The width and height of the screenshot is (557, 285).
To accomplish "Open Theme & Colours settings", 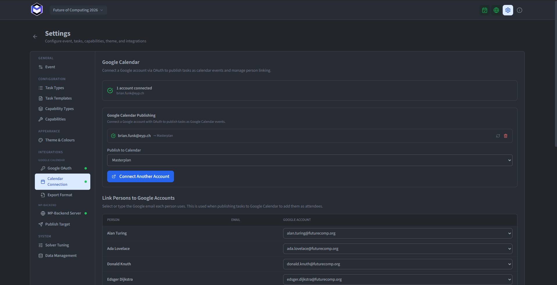I will click(x=62, y=140).
